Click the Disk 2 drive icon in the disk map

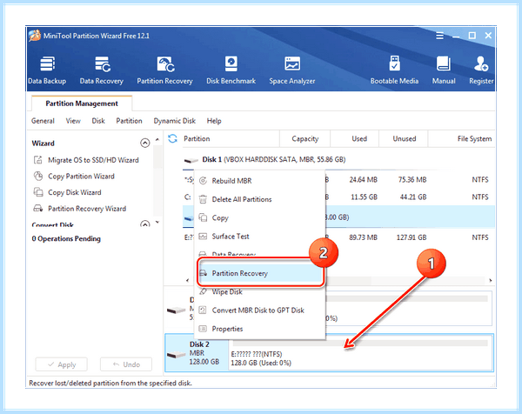point(176,355)
